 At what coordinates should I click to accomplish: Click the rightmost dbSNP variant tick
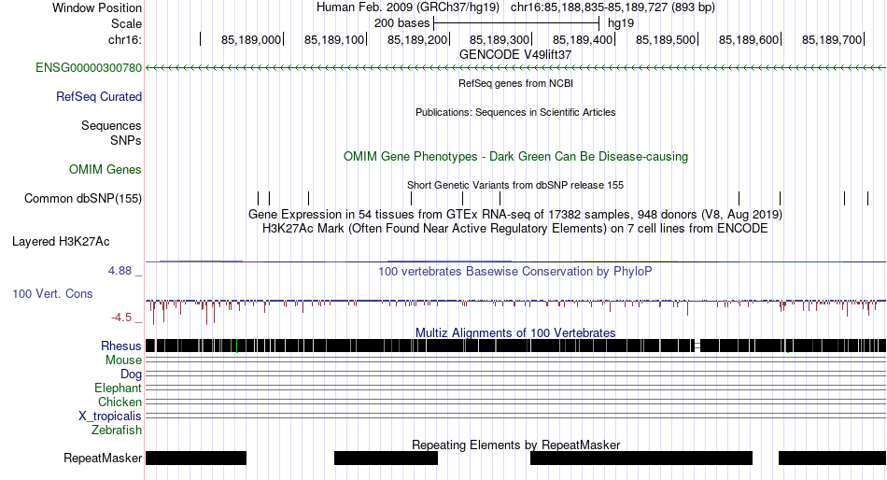point(867,198)
